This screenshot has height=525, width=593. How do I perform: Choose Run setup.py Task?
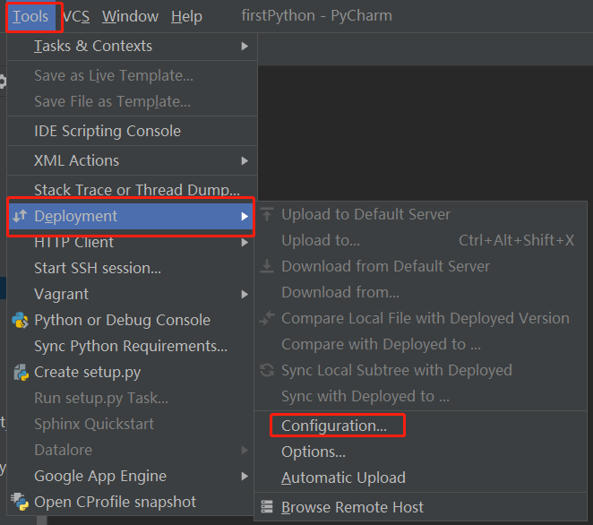click(131, 399)
